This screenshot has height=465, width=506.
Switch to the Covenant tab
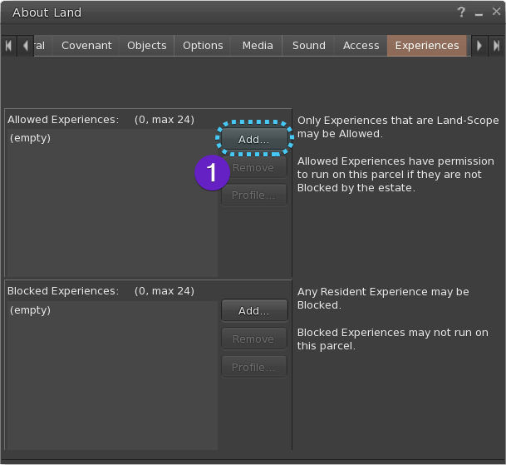86,46
